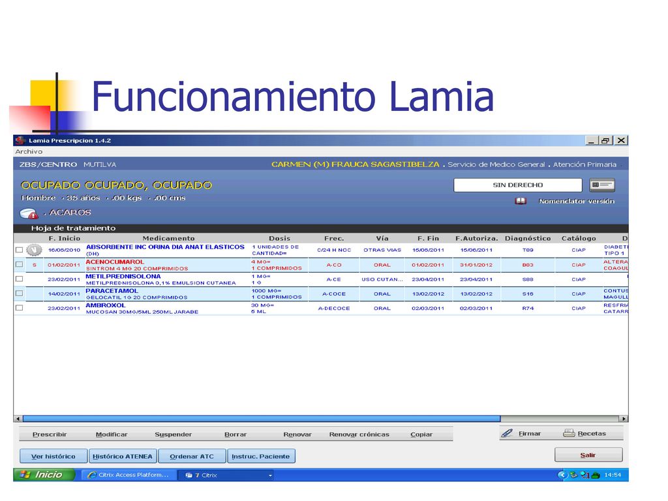This screenshot has height=501, width=668.
Task: Click the Recetas button label
Action: pos(592,433)
